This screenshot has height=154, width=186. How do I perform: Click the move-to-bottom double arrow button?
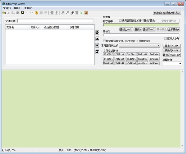(97, 52)
